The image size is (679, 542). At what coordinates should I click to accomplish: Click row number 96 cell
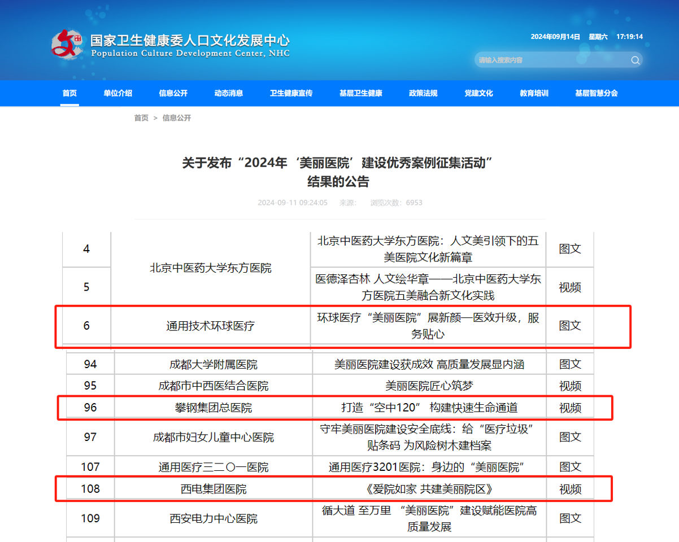click(x=90, y=408)
